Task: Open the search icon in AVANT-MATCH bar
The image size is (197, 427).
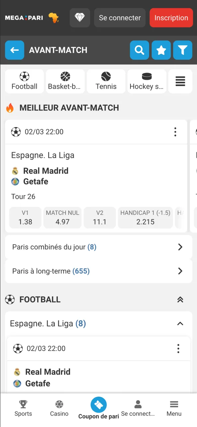Action: [x=139, y=50]
